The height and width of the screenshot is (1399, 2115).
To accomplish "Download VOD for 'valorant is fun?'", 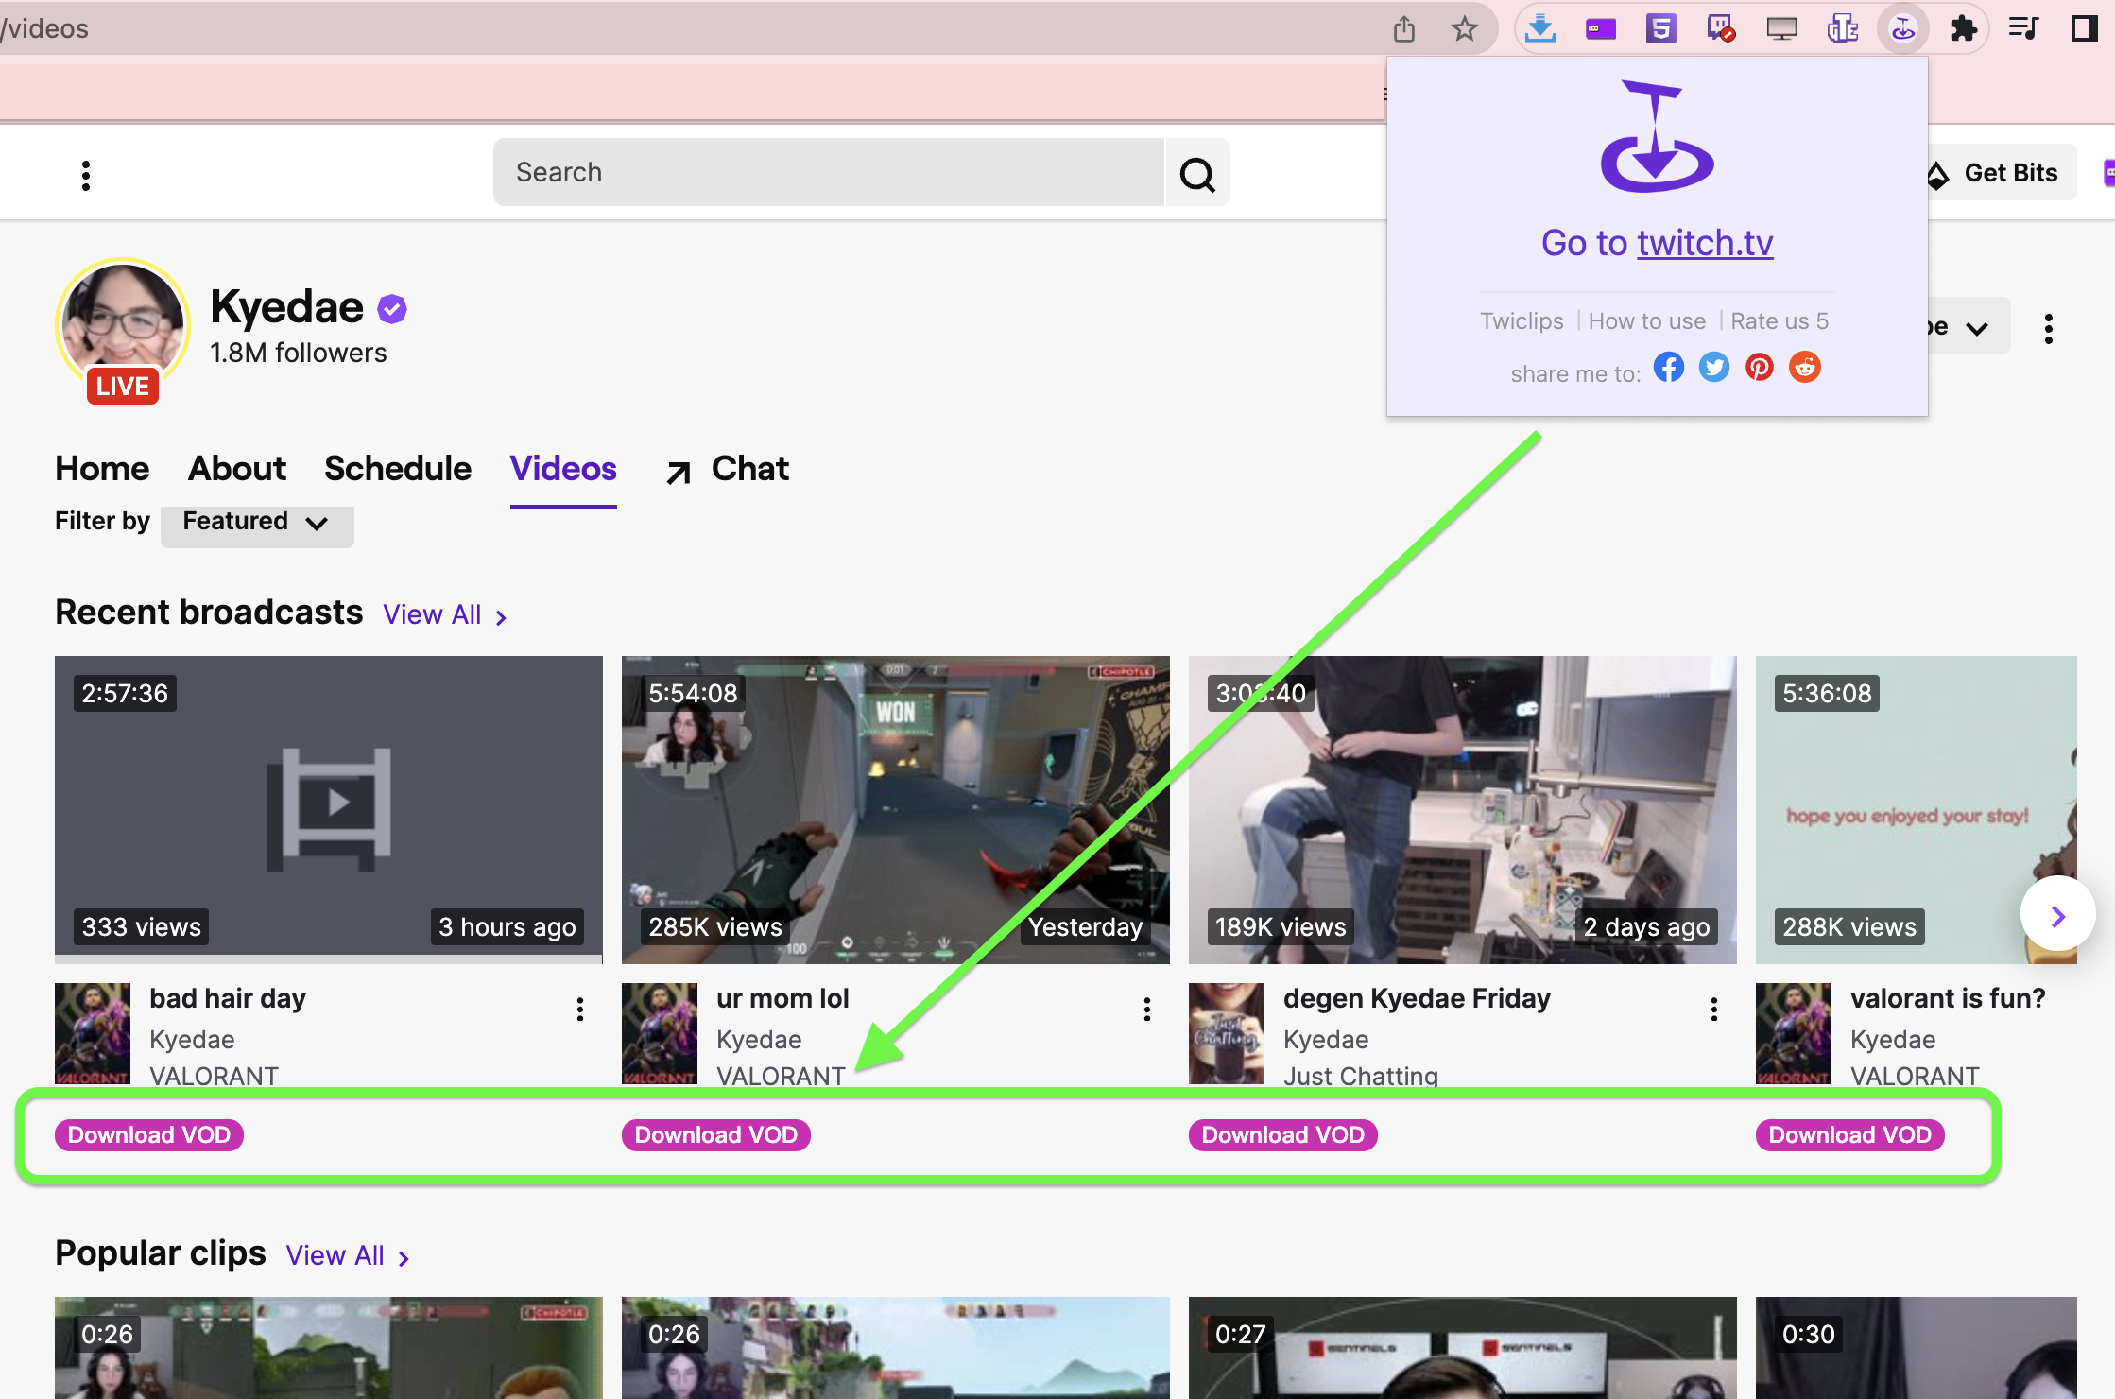I will point(1850,1135).
